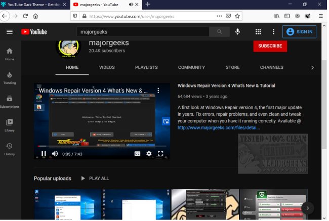The width and height of the screenshot is (329, 221).
Task: Switch to the YouTube Dark Theme tab
Action: click(x=33, y=5)
